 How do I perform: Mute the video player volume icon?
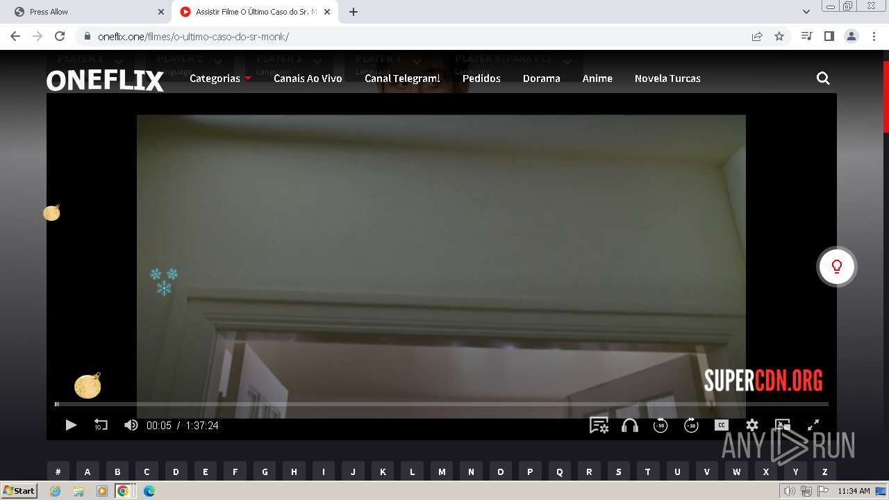[x=131, y=425]
